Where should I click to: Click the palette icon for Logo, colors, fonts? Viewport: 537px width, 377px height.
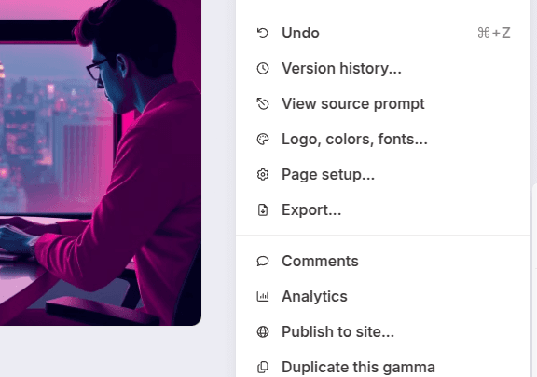point(263,140)
